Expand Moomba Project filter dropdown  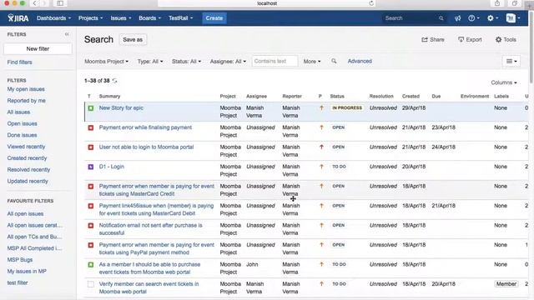[x=106, y=61]
